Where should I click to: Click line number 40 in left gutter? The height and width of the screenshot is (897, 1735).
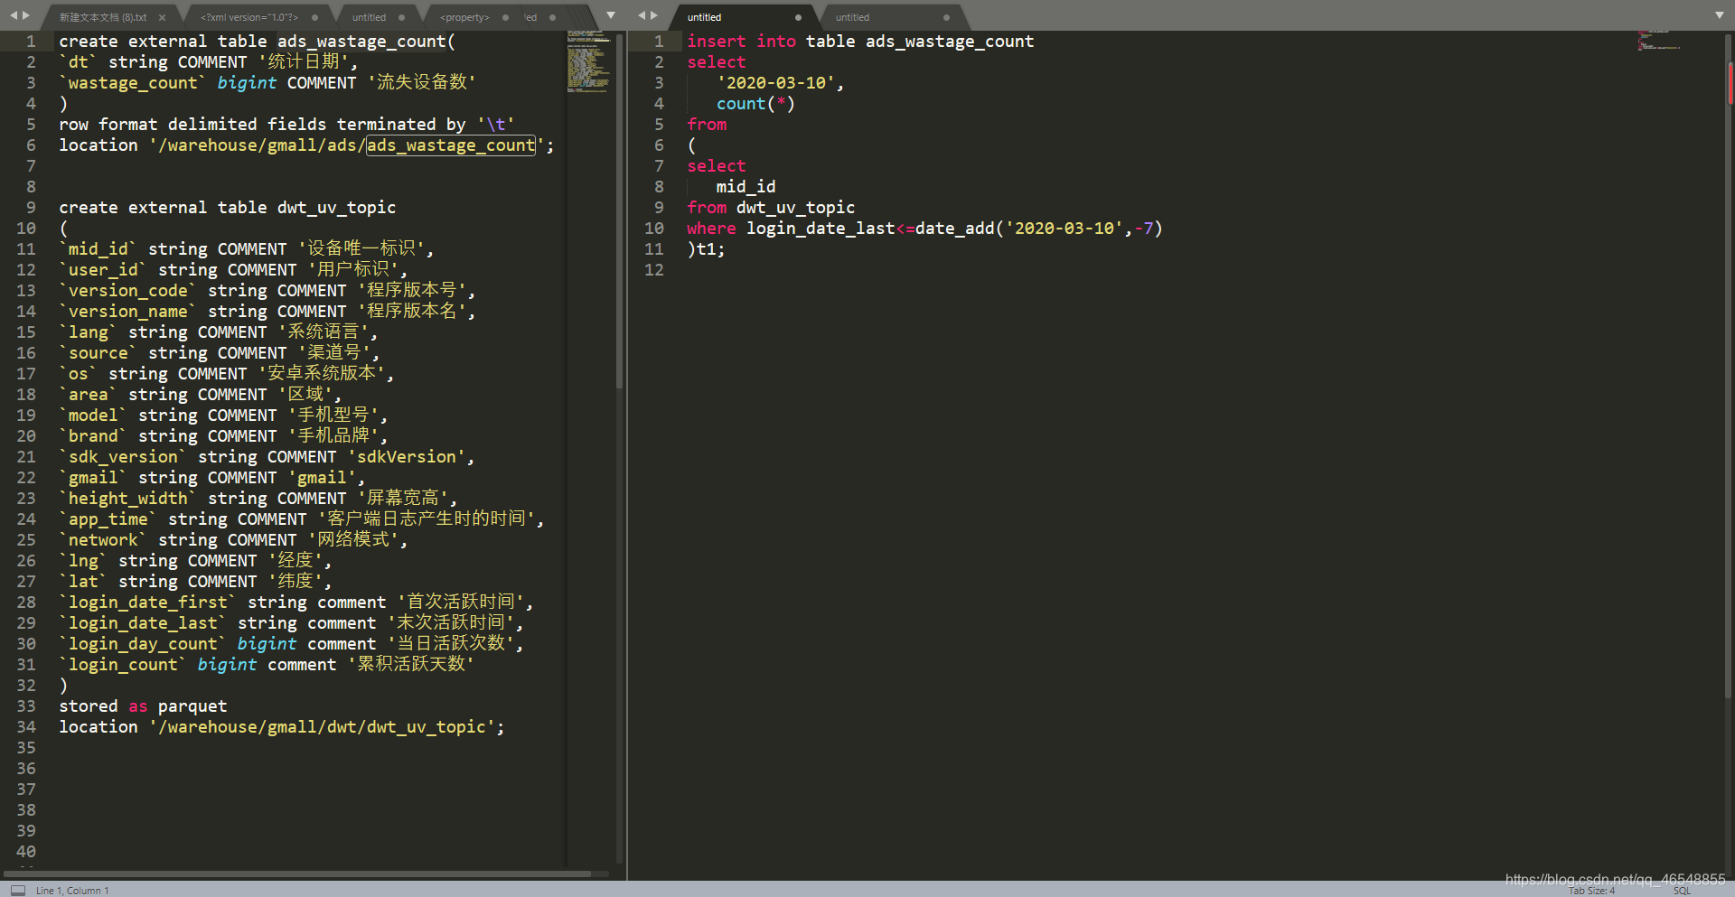pos(26,852)
